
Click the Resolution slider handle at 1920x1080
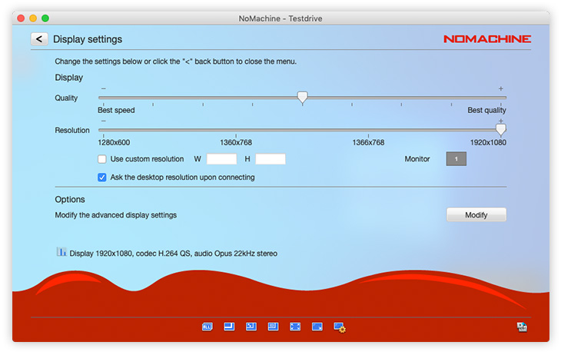pos(500,130)
